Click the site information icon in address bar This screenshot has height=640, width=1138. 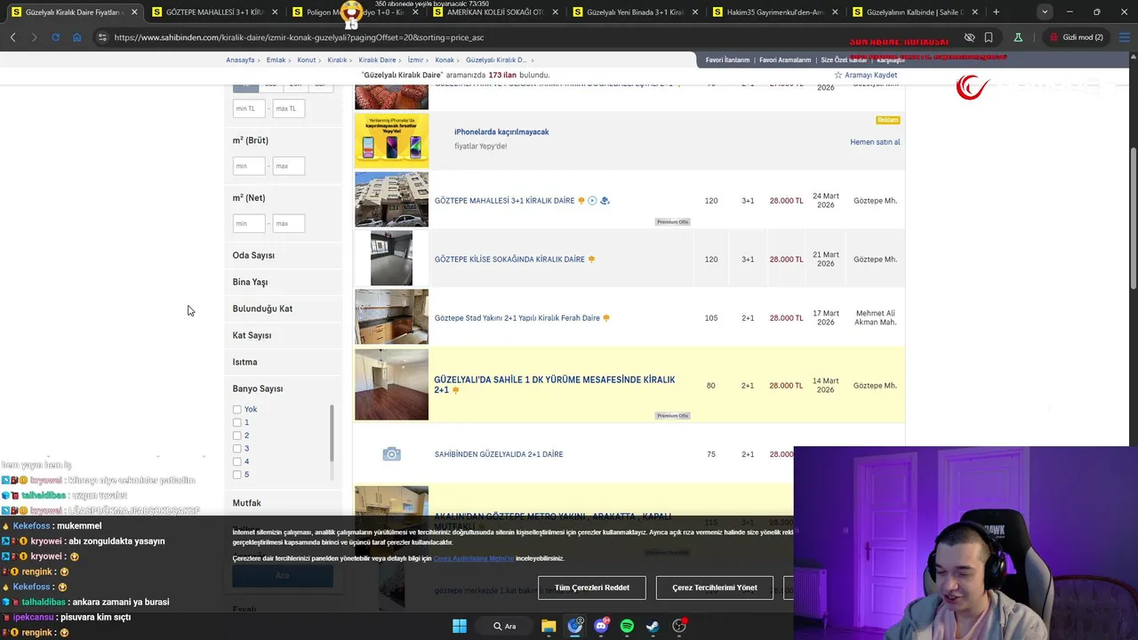pyautogui.click(x=102, y=37)
